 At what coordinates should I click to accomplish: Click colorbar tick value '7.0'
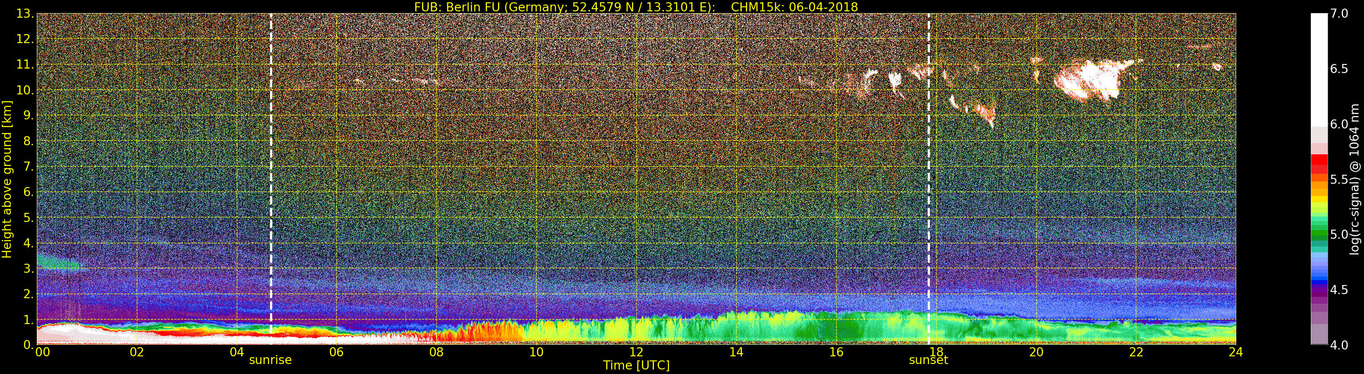click(x=1339, y=13)
